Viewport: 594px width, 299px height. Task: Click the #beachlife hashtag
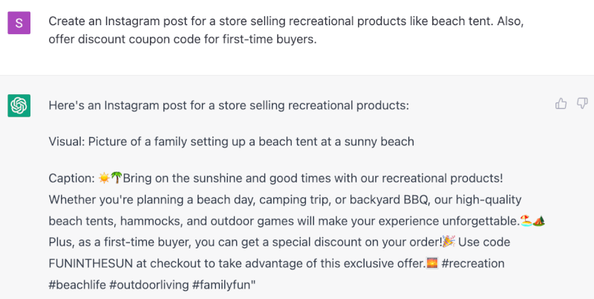tap(77, 285)
